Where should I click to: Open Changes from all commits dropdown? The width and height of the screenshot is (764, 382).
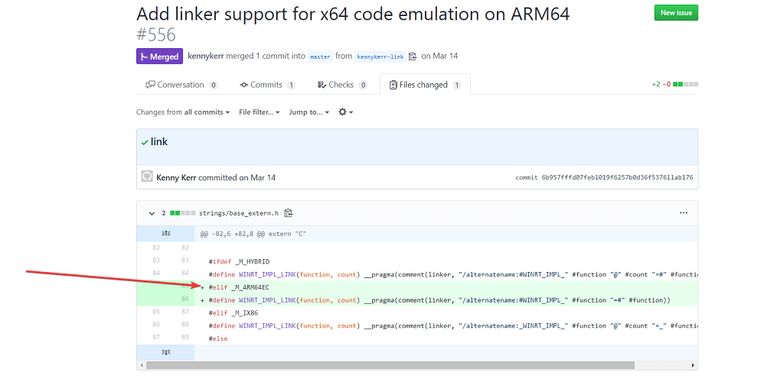coord(183,112)
